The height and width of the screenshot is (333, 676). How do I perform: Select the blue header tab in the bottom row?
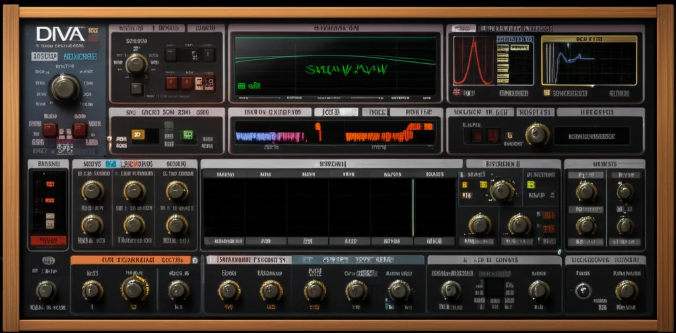[358, 260]
